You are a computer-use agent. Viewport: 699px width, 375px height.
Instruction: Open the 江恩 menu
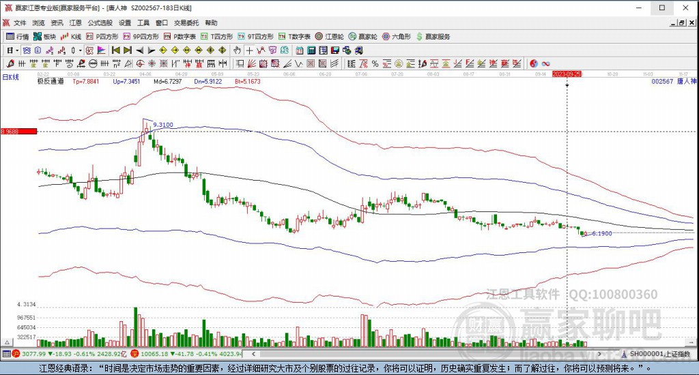(75, 22)
